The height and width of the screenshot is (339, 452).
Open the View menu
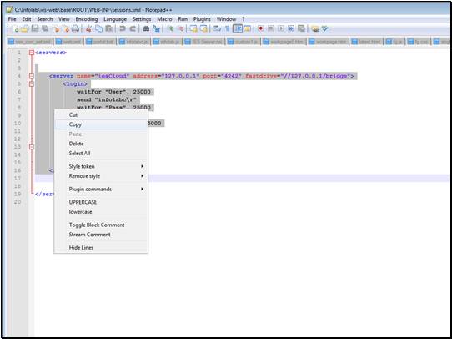tap(64, 19)
